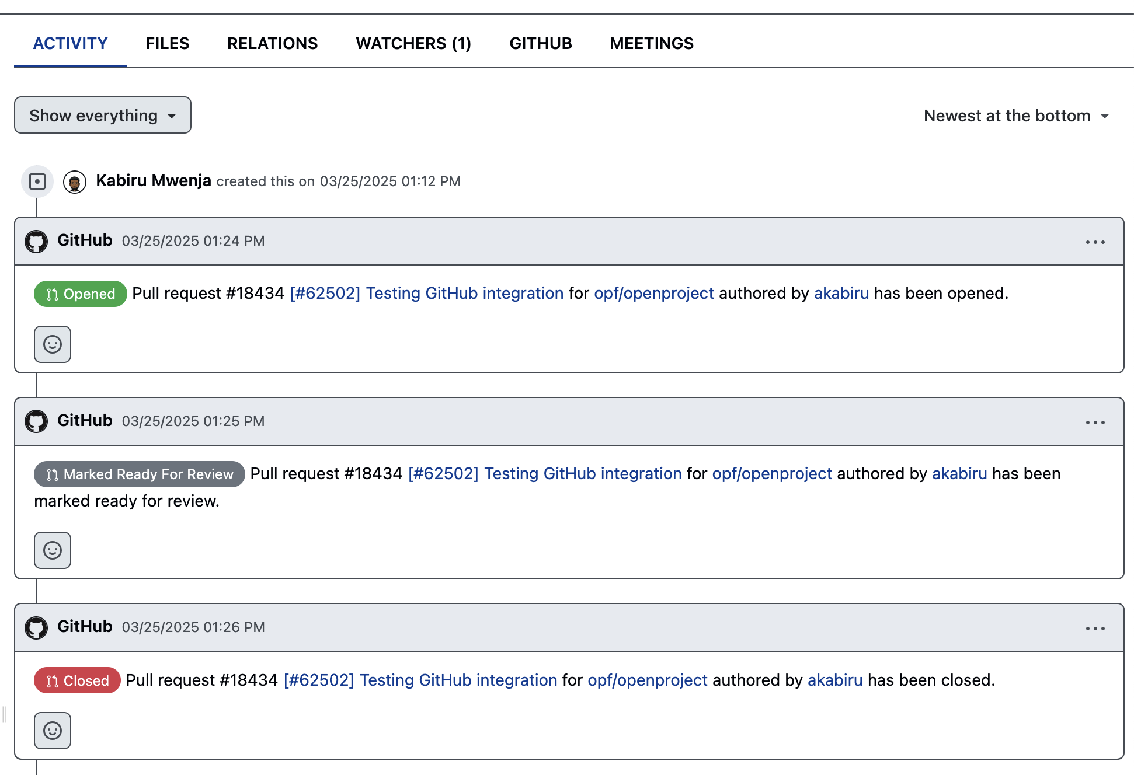Open the Newest at the bottom sorting dropdown
Image resolution: width=1134 pixels, height=775 pixels.
[x=1015, y=116]
